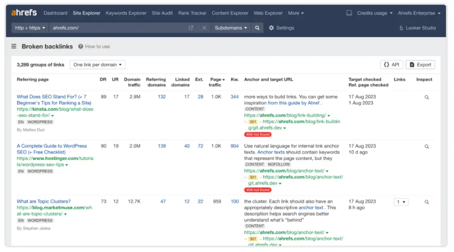
Task: Open Site Audit
Action: point(162,13)
